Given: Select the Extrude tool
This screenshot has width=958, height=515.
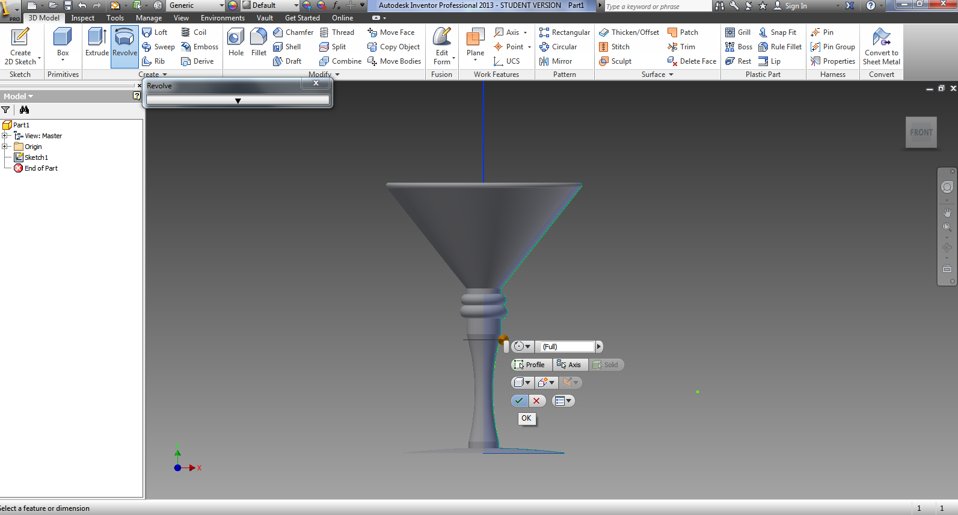Looking at the screenshot, I should [97, 43].
